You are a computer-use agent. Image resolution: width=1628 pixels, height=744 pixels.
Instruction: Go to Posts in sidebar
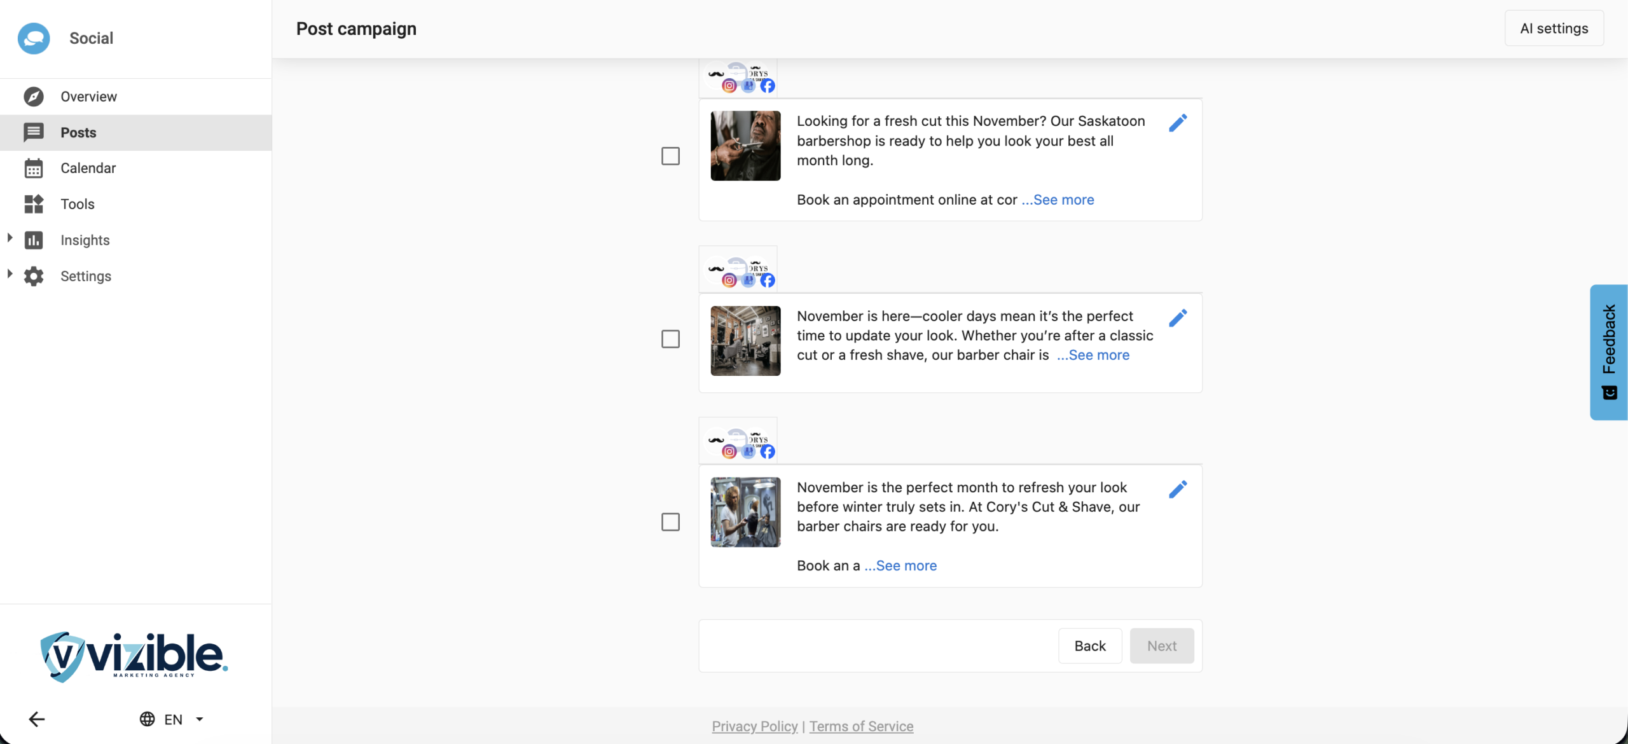pos(78,132)
